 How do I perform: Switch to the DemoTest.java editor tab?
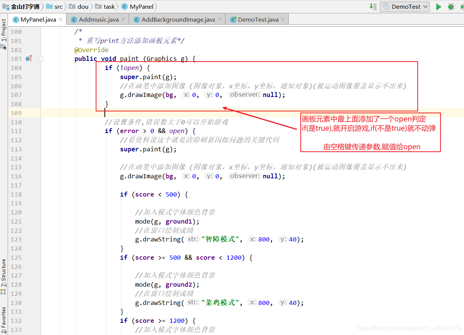click(x=257, y=19)
